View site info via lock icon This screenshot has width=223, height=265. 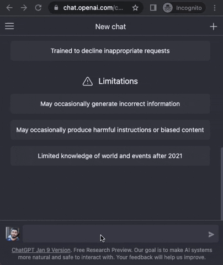pyautogui.click(x=56, y=8)
